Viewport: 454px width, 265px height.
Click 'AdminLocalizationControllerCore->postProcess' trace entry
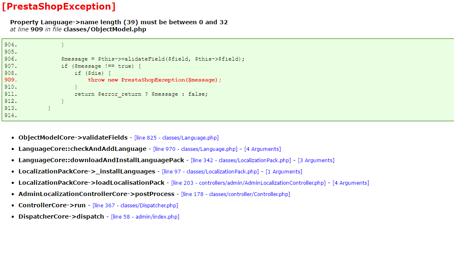97,194
